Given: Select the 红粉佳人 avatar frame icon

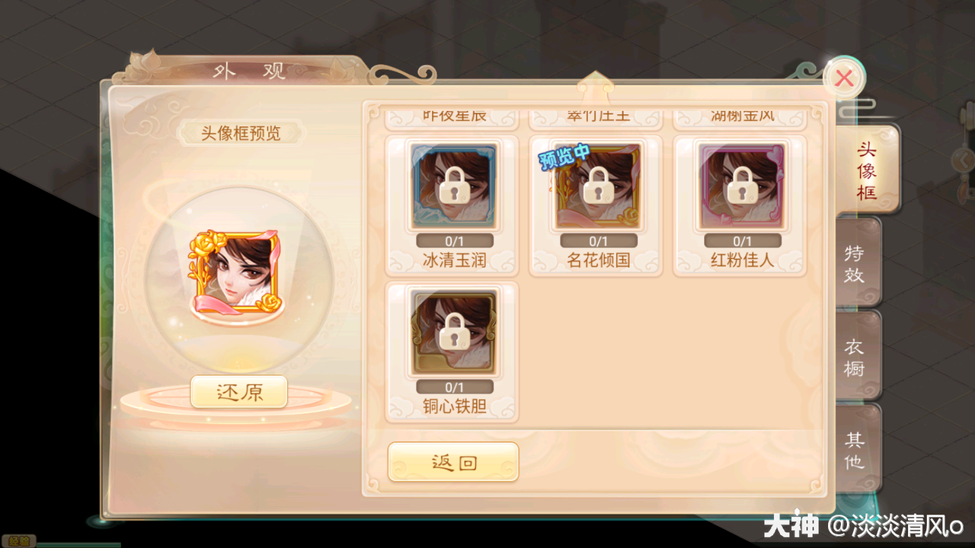Looking at the screenshot, I should click(742, 186).
